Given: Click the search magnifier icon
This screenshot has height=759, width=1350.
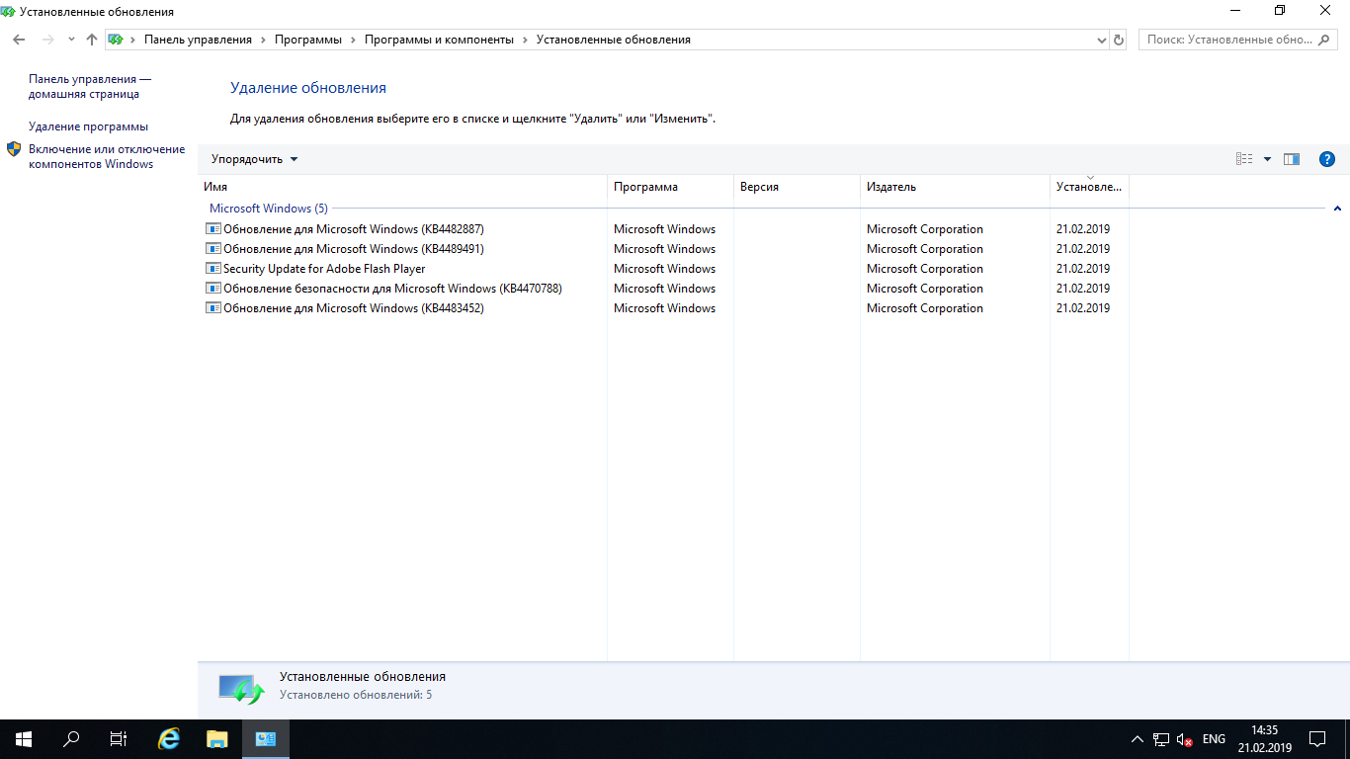Looking at the screenshot, I should [x=1325, y=40].
